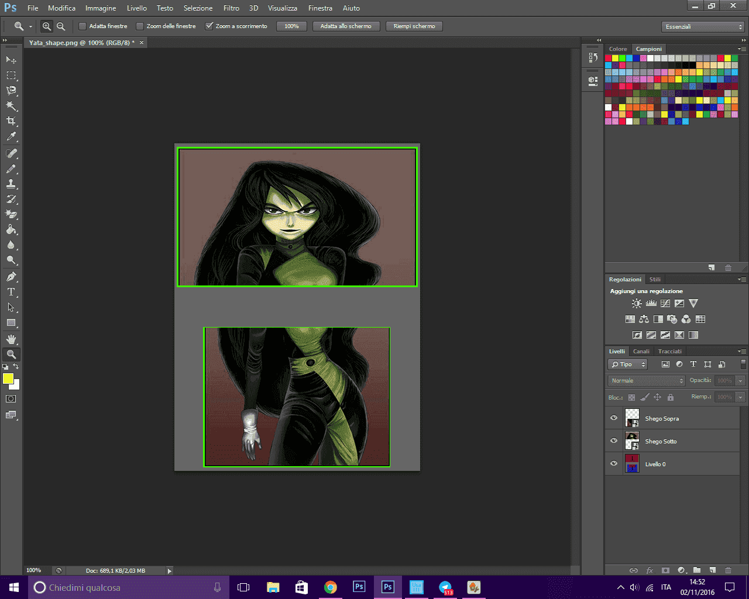
Task: Select the Paint Bucket tool
Action: pyautogui.click(x=11, y=229)
